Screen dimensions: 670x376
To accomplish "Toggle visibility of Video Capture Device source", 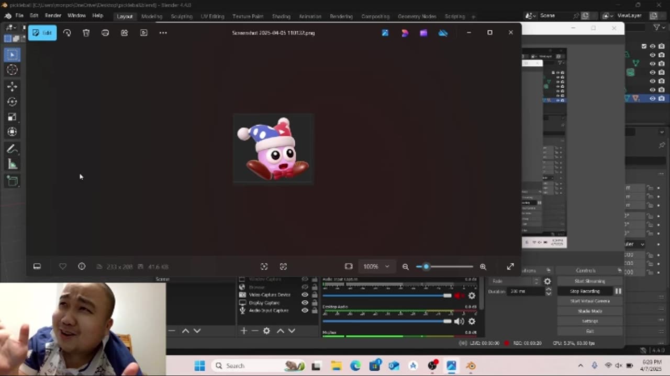I will 305,295.
